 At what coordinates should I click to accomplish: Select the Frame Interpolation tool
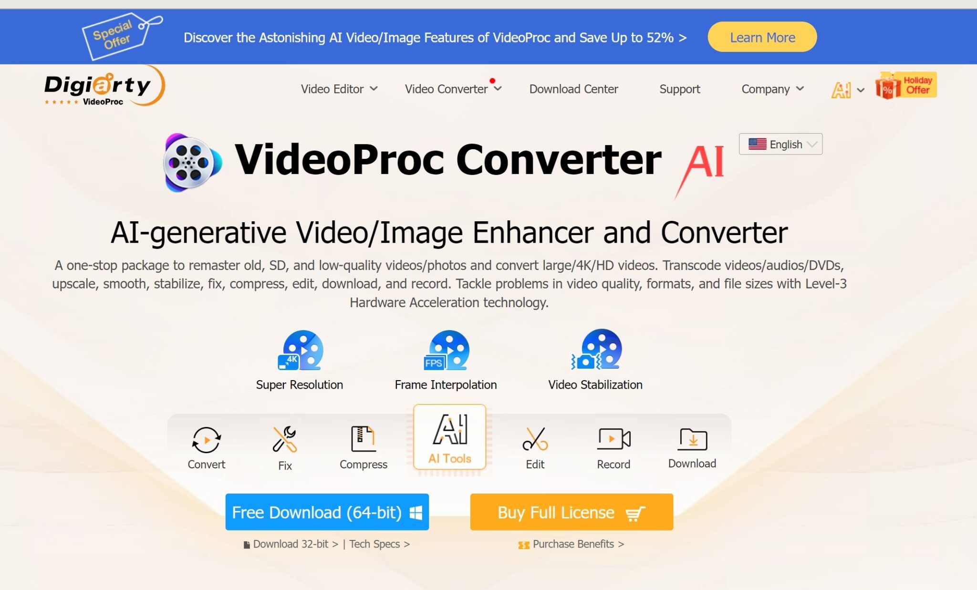pos(446,359)
